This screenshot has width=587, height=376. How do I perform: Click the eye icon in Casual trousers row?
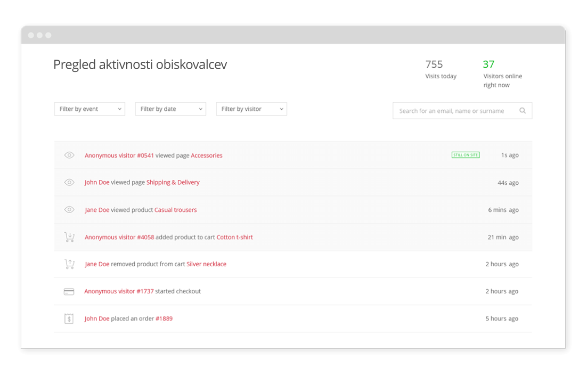(69, 210)
